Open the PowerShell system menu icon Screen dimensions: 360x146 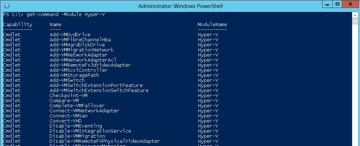[7, 6]
